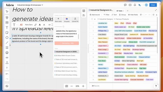The image size is (163, 92).
Task: Select 30 Most Well-Known Hair Dry... table
Action: tap(67, 71)
